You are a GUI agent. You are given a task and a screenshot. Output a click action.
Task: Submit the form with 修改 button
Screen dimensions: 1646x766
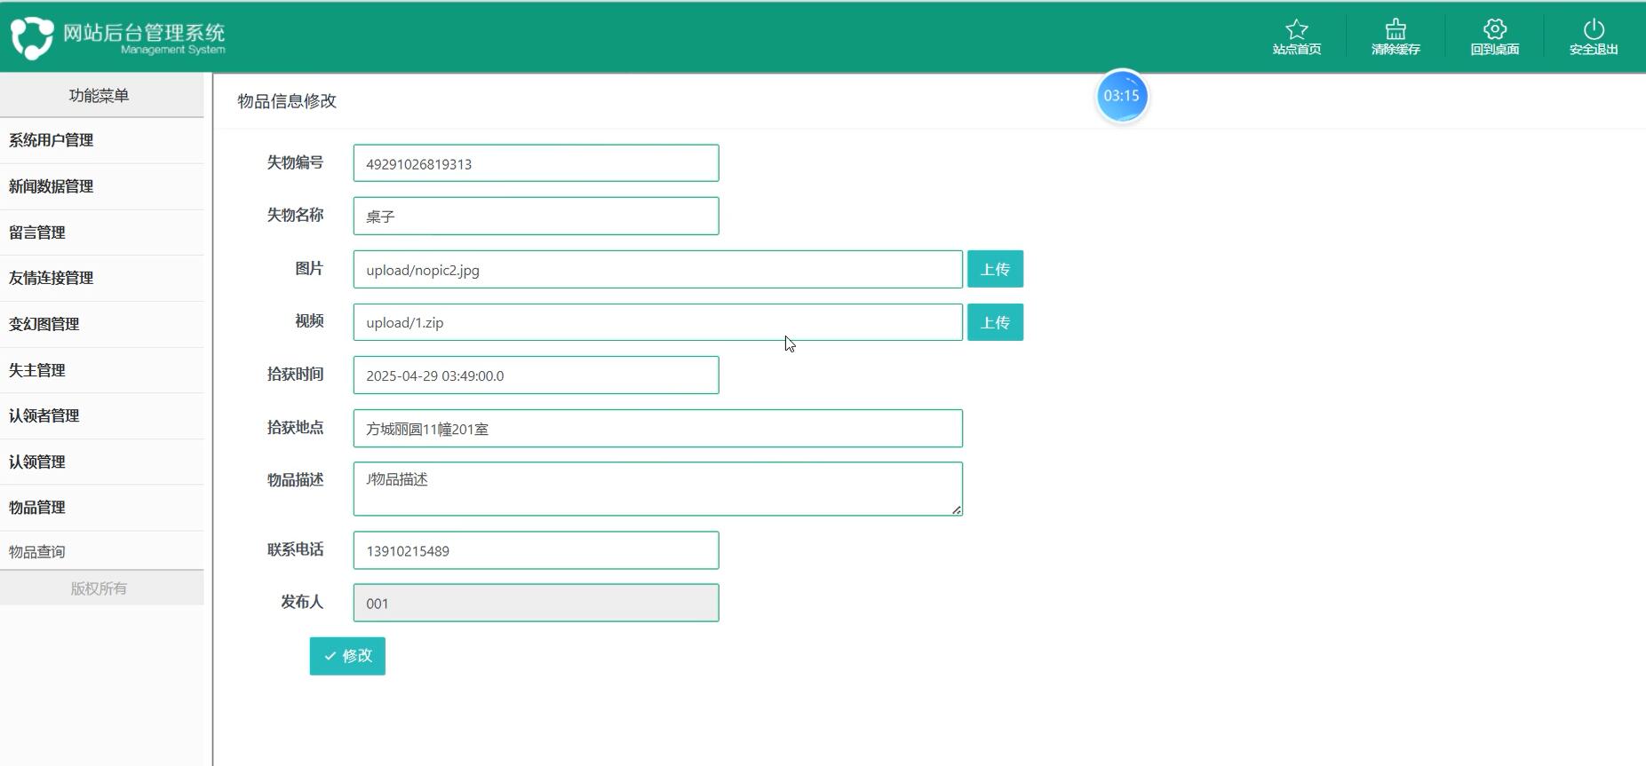347,656
